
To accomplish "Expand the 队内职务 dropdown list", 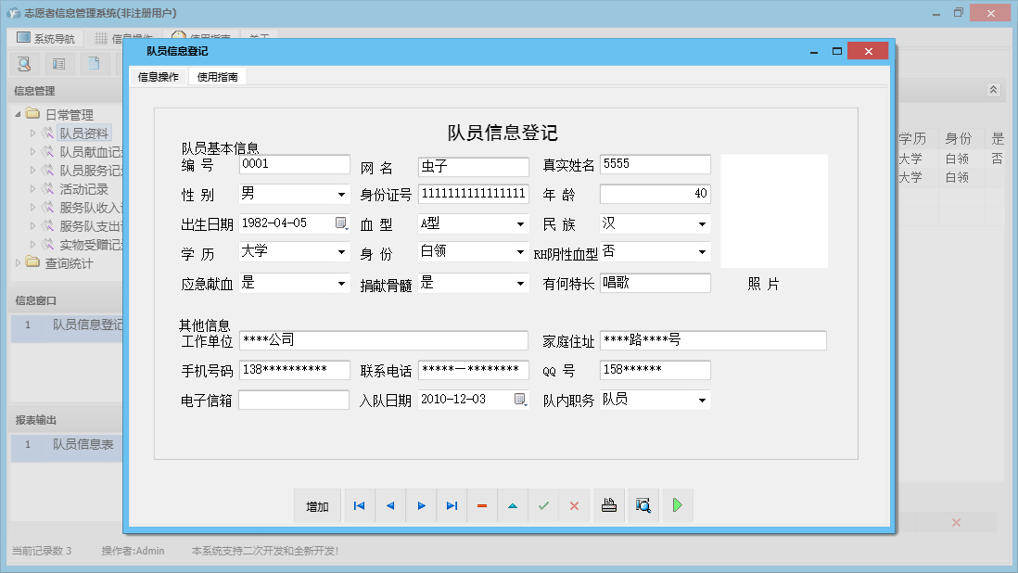I will pos(701,401).
